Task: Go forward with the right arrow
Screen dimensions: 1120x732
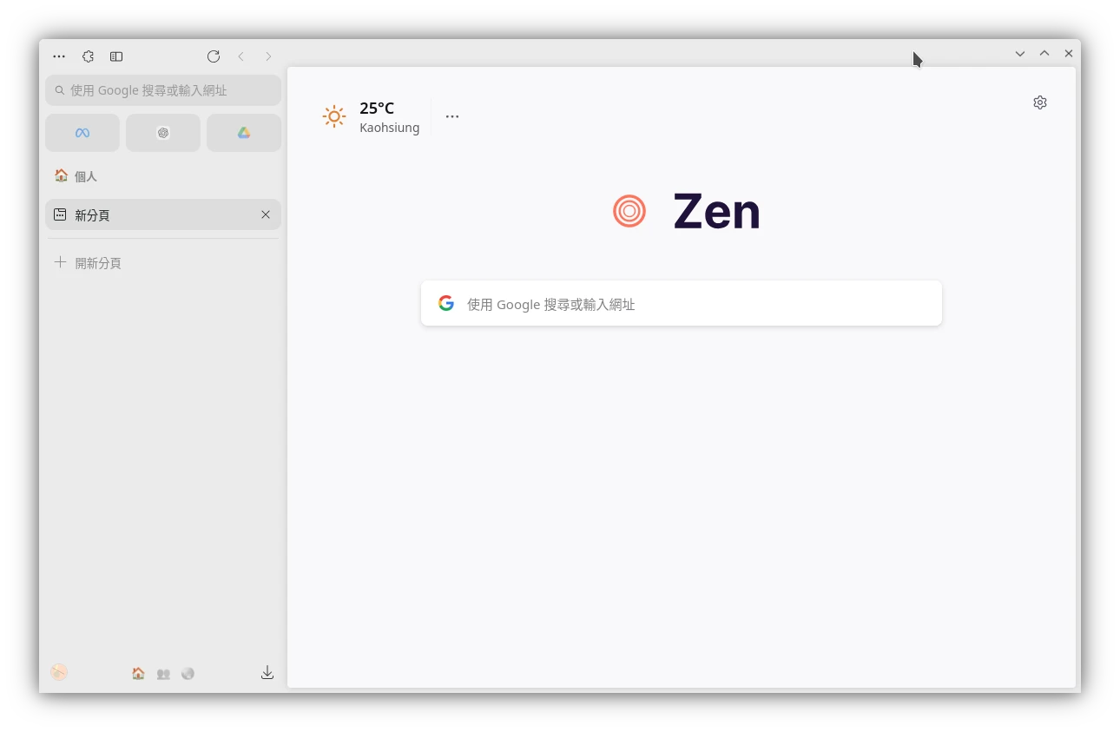Action: [268, 56]
